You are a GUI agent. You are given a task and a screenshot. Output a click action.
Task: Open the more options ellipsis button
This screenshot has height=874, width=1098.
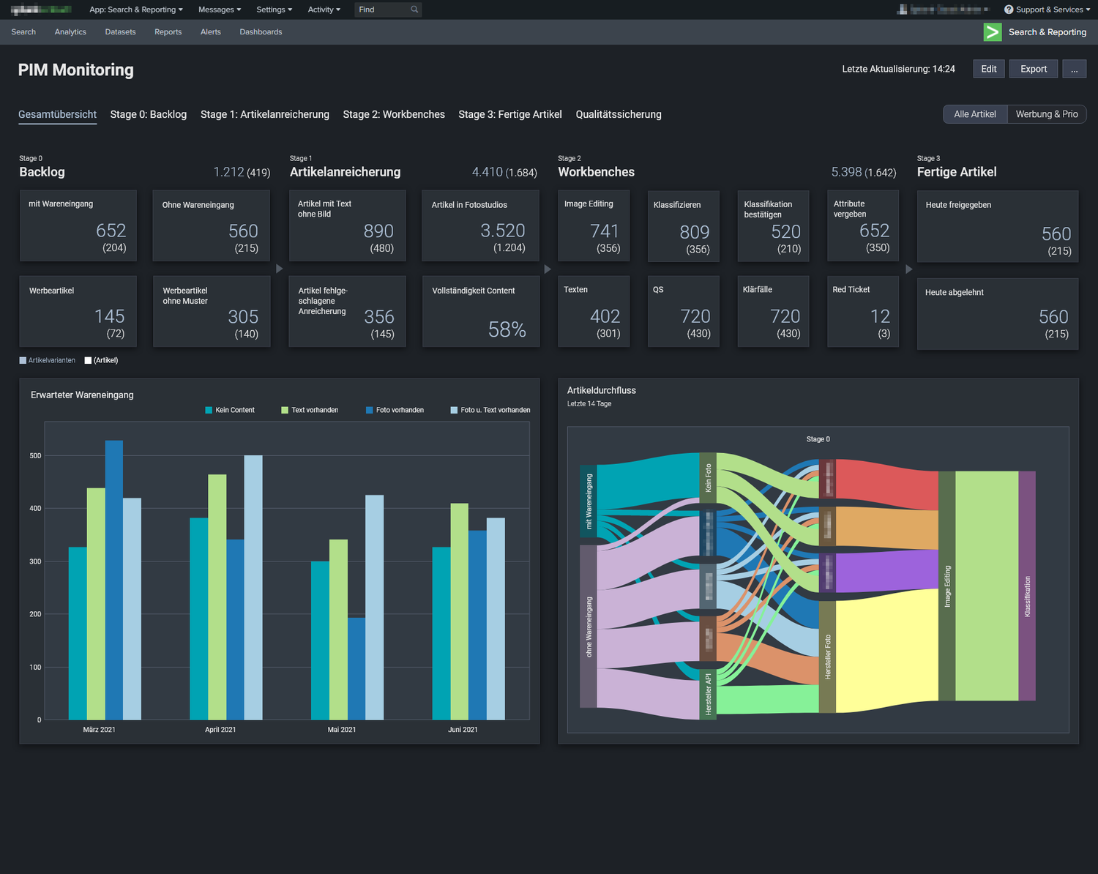pos(1074,69)
